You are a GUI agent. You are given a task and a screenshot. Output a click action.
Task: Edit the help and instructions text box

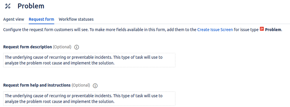(89, 99)
